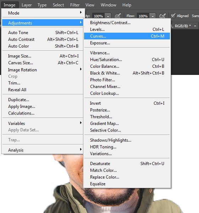Open Selective Color adjustment
Screen dimensions: 199x213
127,130
